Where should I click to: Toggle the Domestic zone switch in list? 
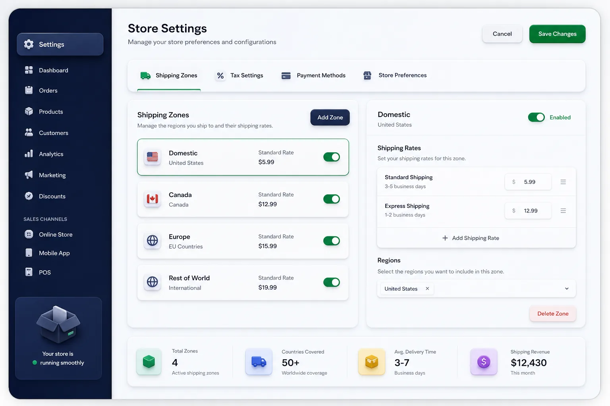[x=332, y=157]
